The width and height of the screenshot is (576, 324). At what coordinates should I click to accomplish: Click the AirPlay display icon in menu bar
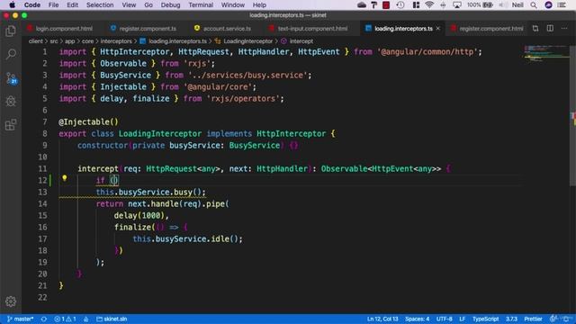(457, 4)
